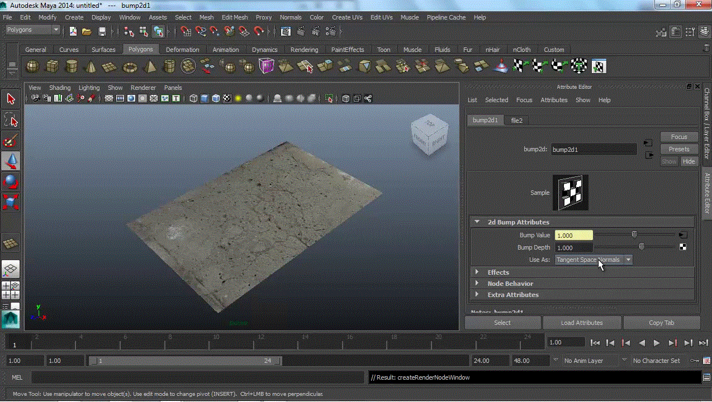
Task: Click the Select button
Action: (502, 323)
